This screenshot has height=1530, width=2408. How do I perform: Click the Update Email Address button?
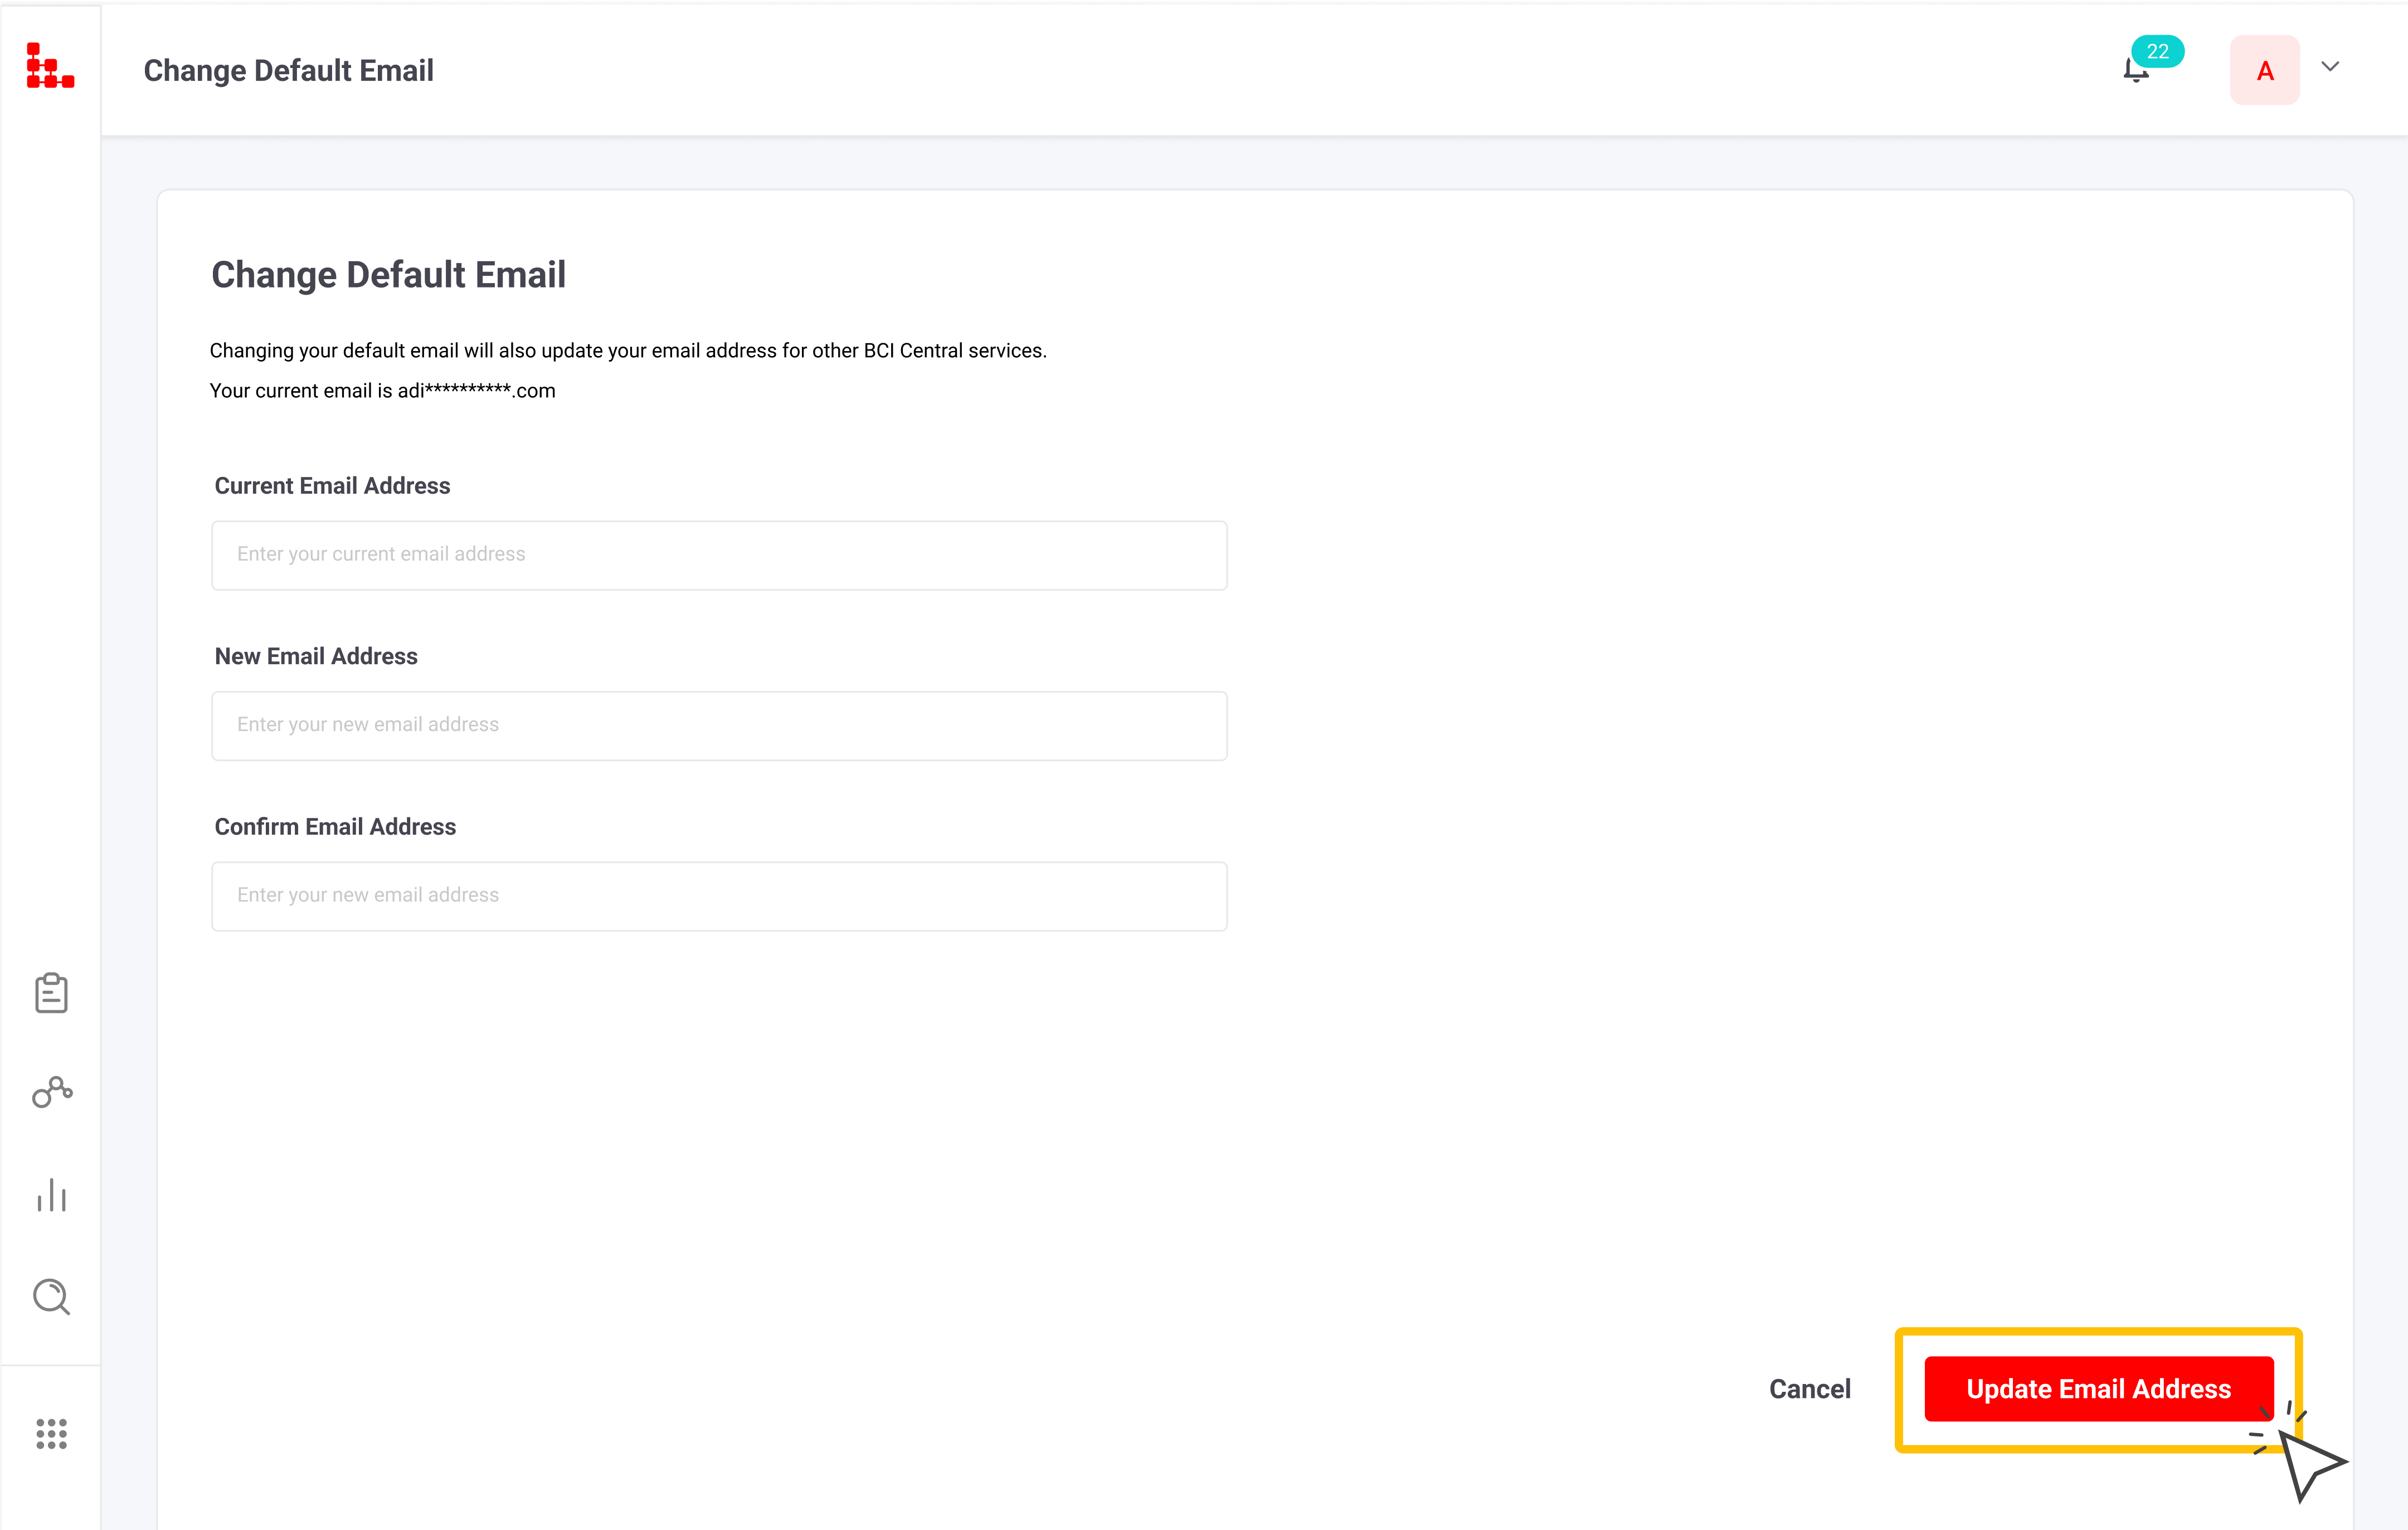pyautogui.click(x=2098, y=1389)
